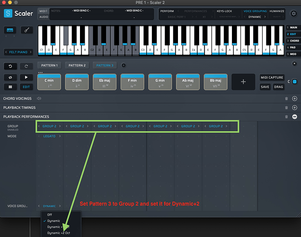Delete playback timings with trash icon
Screen dimensions: 301x237
pyautogui.click(x=286, y=108)
